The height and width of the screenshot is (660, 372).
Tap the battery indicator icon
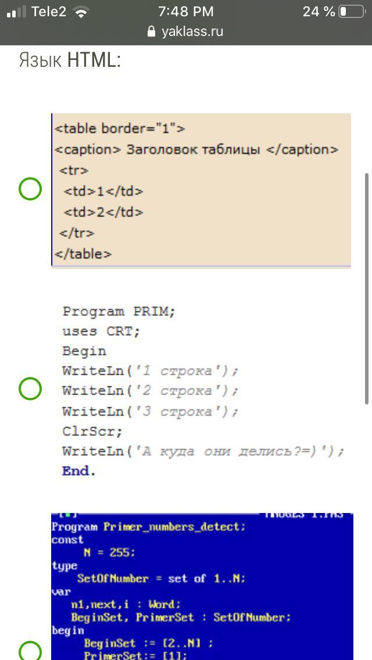(x=352, y=12)
